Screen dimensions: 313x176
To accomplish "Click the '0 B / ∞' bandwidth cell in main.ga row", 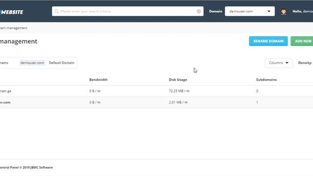I will coord(95,91).
